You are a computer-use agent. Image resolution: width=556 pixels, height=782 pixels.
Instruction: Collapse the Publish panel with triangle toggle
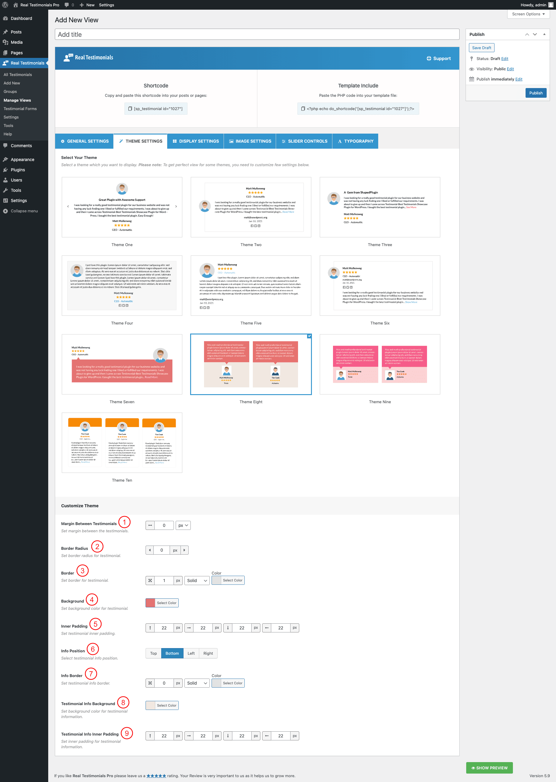[x=544, y=34]
